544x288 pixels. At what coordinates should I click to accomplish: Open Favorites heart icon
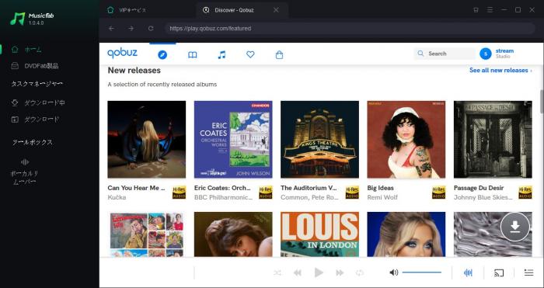click(x=250, y=54)
